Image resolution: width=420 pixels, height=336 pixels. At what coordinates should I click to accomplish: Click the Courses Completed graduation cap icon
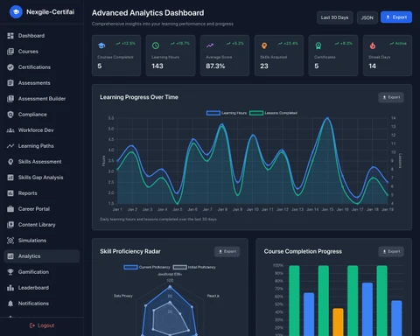[101, 45]
